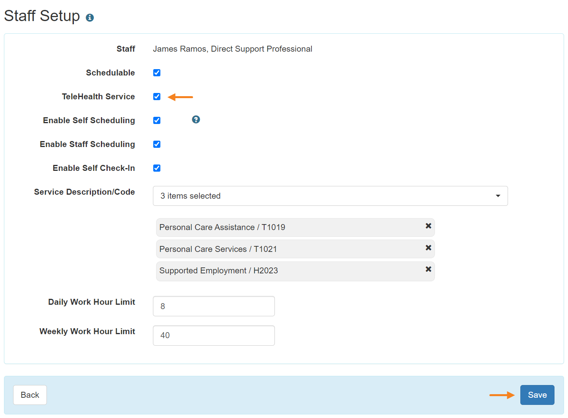
Task: Expand the service code picker list
Action: [x=357, y=196]
